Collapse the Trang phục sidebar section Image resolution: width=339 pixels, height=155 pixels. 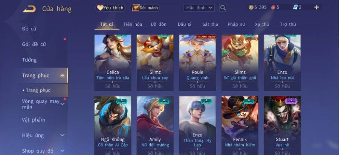click(x=62, y=75)
